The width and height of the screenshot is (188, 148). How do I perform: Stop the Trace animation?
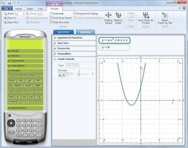77,65
